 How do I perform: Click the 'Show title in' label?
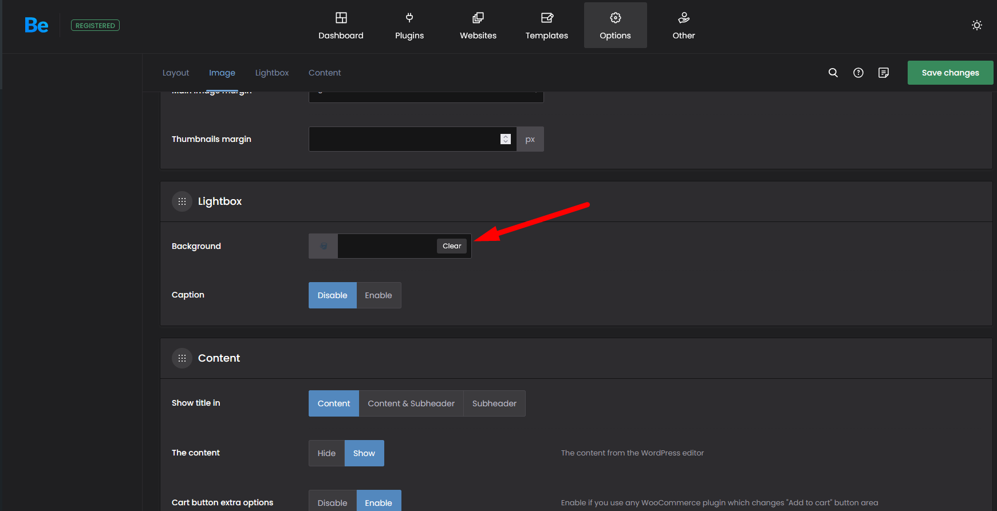pos(196,403)
